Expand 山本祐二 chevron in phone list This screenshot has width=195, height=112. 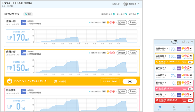pyautogui.click(x=166, y=75)
